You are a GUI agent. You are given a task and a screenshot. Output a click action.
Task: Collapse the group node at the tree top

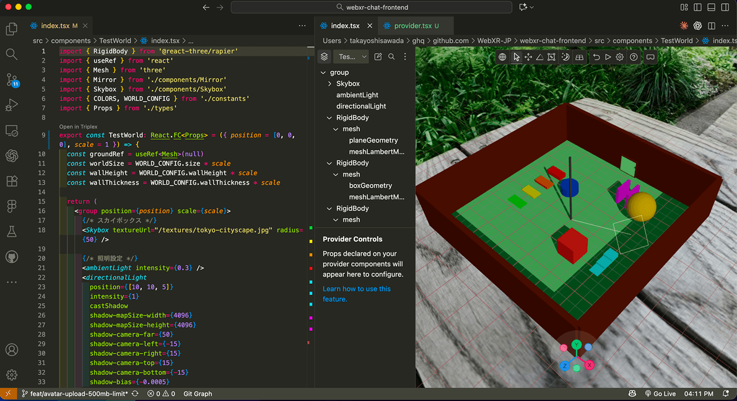click(x=323, y=72)
